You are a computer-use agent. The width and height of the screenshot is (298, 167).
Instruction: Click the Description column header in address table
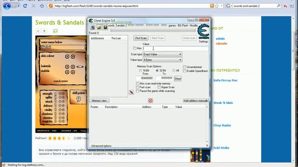coord(111,107)
